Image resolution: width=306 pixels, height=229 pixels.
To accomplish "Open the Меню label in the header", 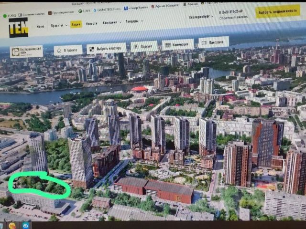I will tap(40, 27).
